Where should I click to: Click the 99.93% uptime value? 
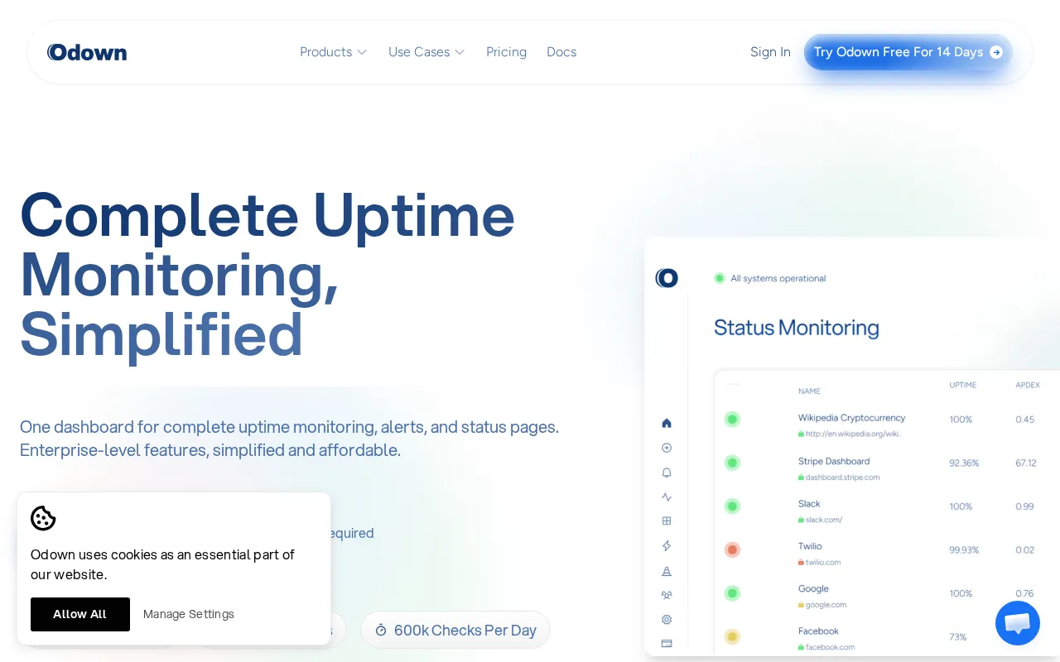coord(964,550)
